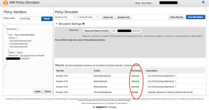Click the Service column header
Screen dimensions: 209x110
tap(74, 71)
